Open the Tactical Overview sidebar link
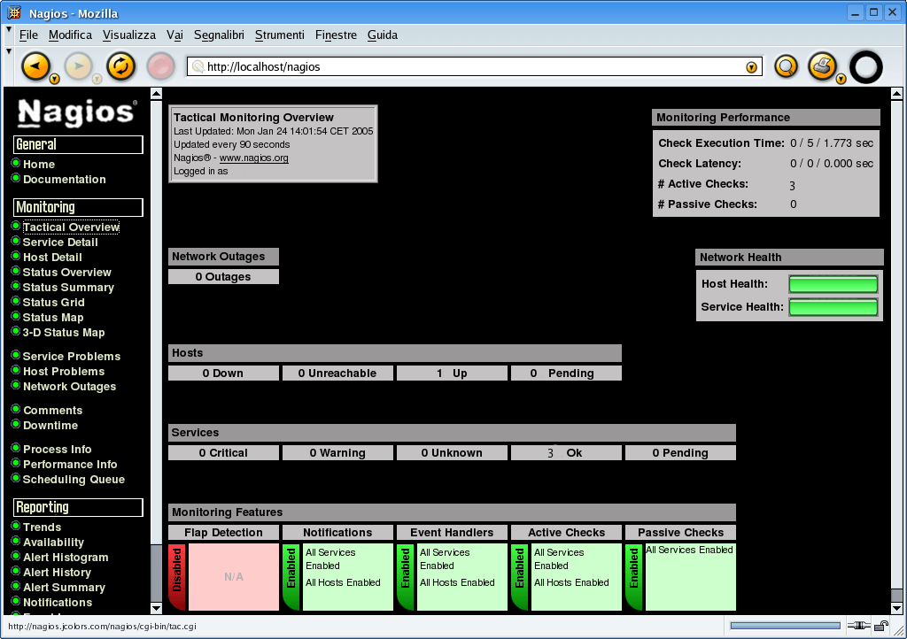907x639 pixels. coord(71,227)
